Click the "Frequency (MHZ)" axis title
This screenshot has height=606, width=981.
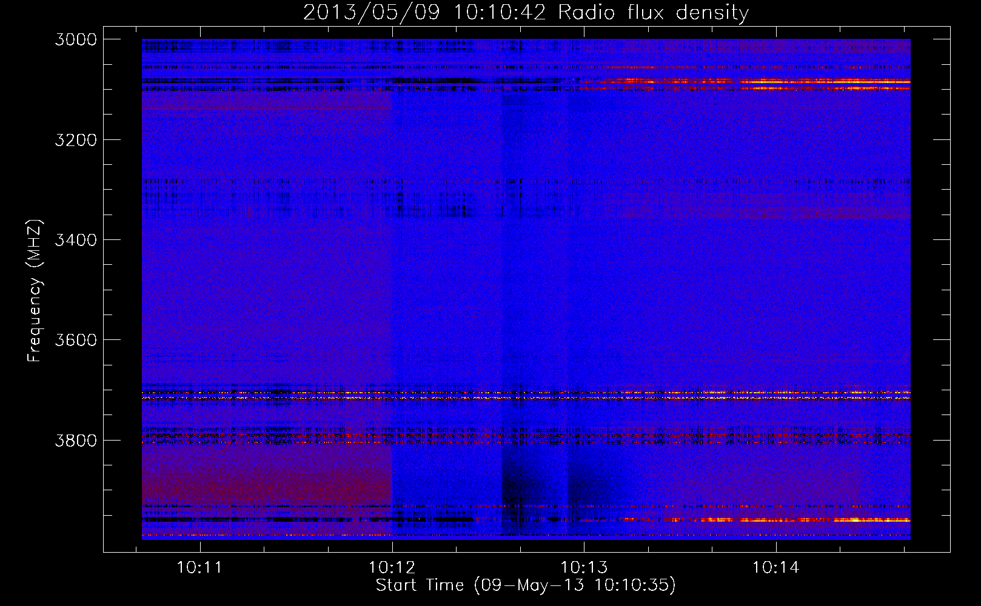tap(35, 290)
